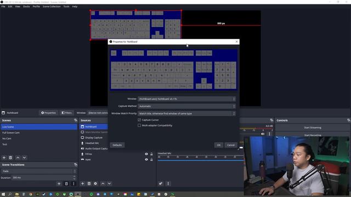Click Cancel in Properties dialog
Screen dimensions: 351x197
tap(231, 145)
